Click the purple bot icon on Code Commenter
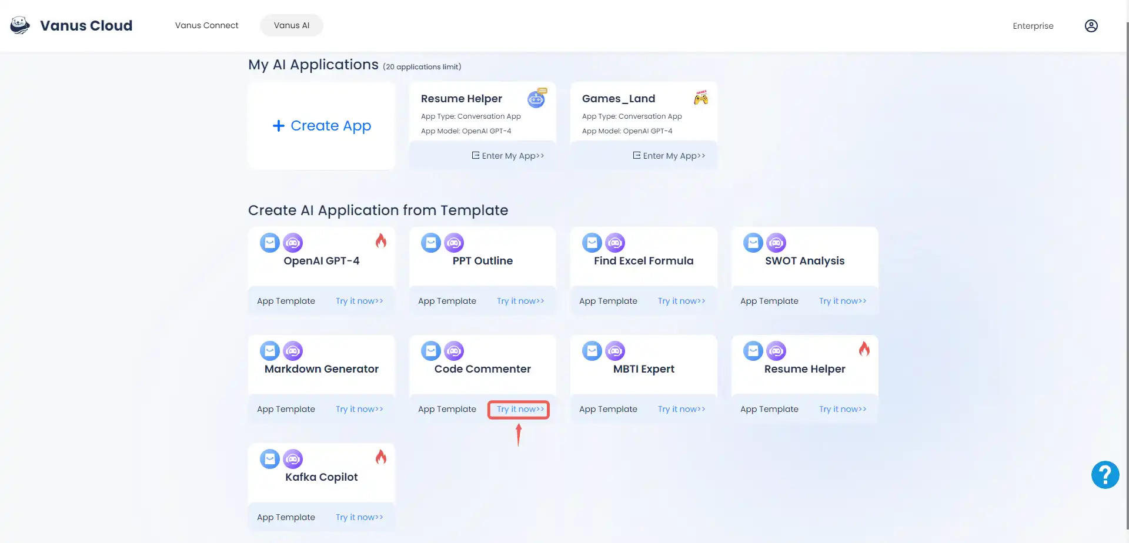The width and height of the screenshot is (1129, 543). coord(454,351)
